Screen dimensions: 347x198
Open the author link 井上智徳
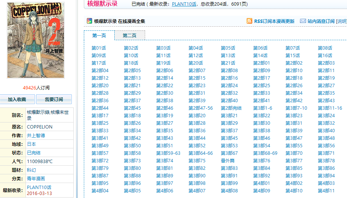click(x=36, y=136)
